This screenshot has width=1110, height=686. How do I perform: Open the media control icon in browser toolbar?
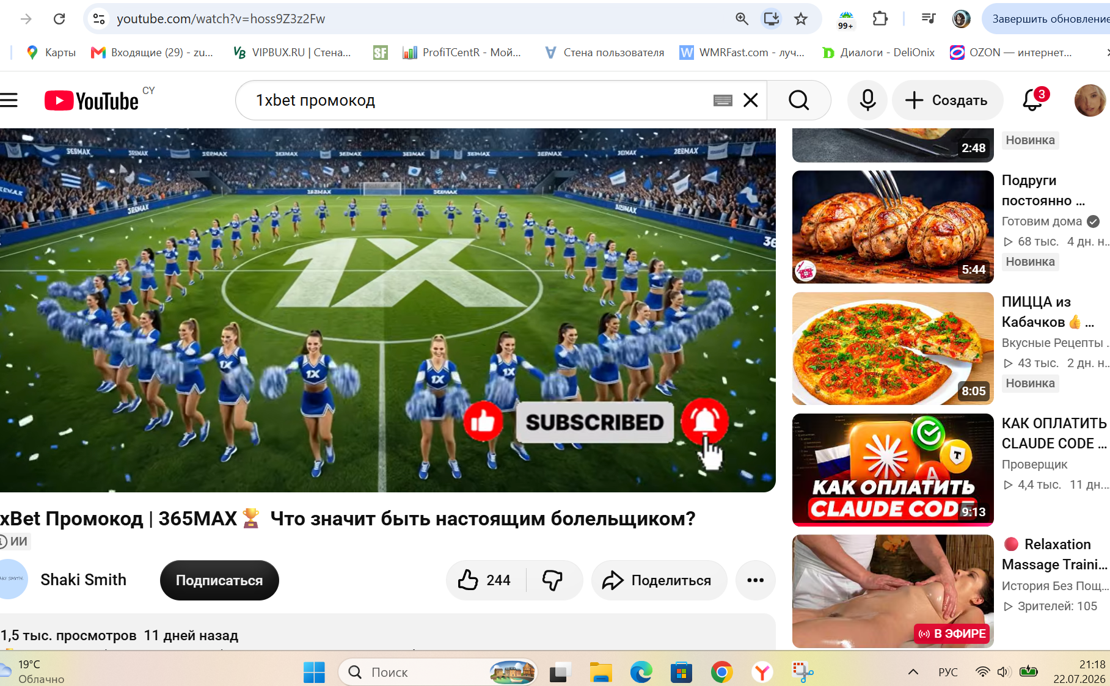(929, 19)
